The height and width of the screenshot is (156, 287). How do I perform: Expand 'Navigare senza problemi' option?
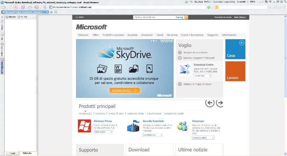click(x=180, y=52)
